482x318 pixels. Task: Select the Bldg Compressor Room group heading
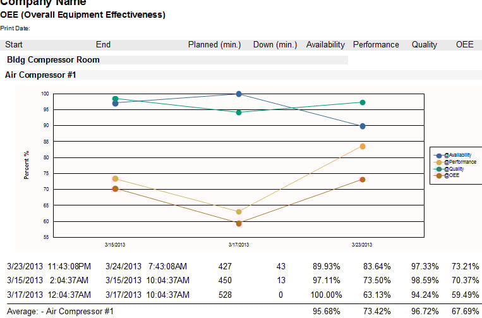click(53, 59)
